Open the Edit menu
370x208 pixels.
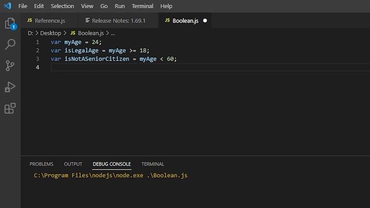pyautogui.click(x=39, y=6)
